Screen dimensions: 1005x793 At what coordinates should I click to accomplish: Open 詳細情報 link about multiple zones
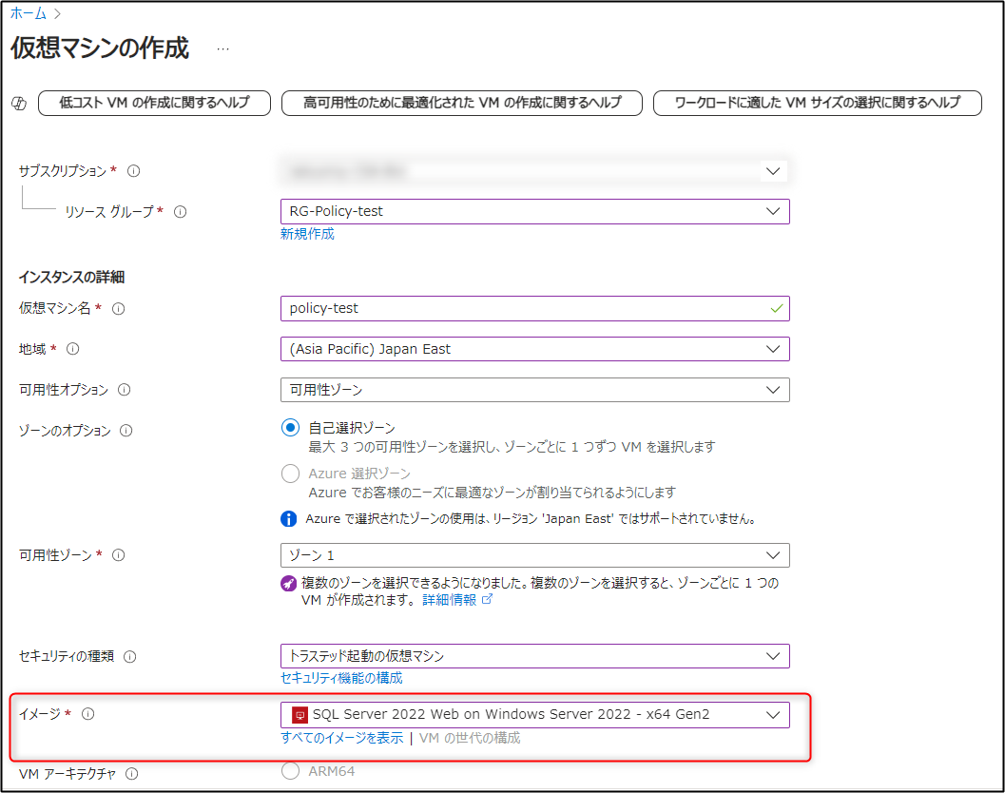[450, 600]
